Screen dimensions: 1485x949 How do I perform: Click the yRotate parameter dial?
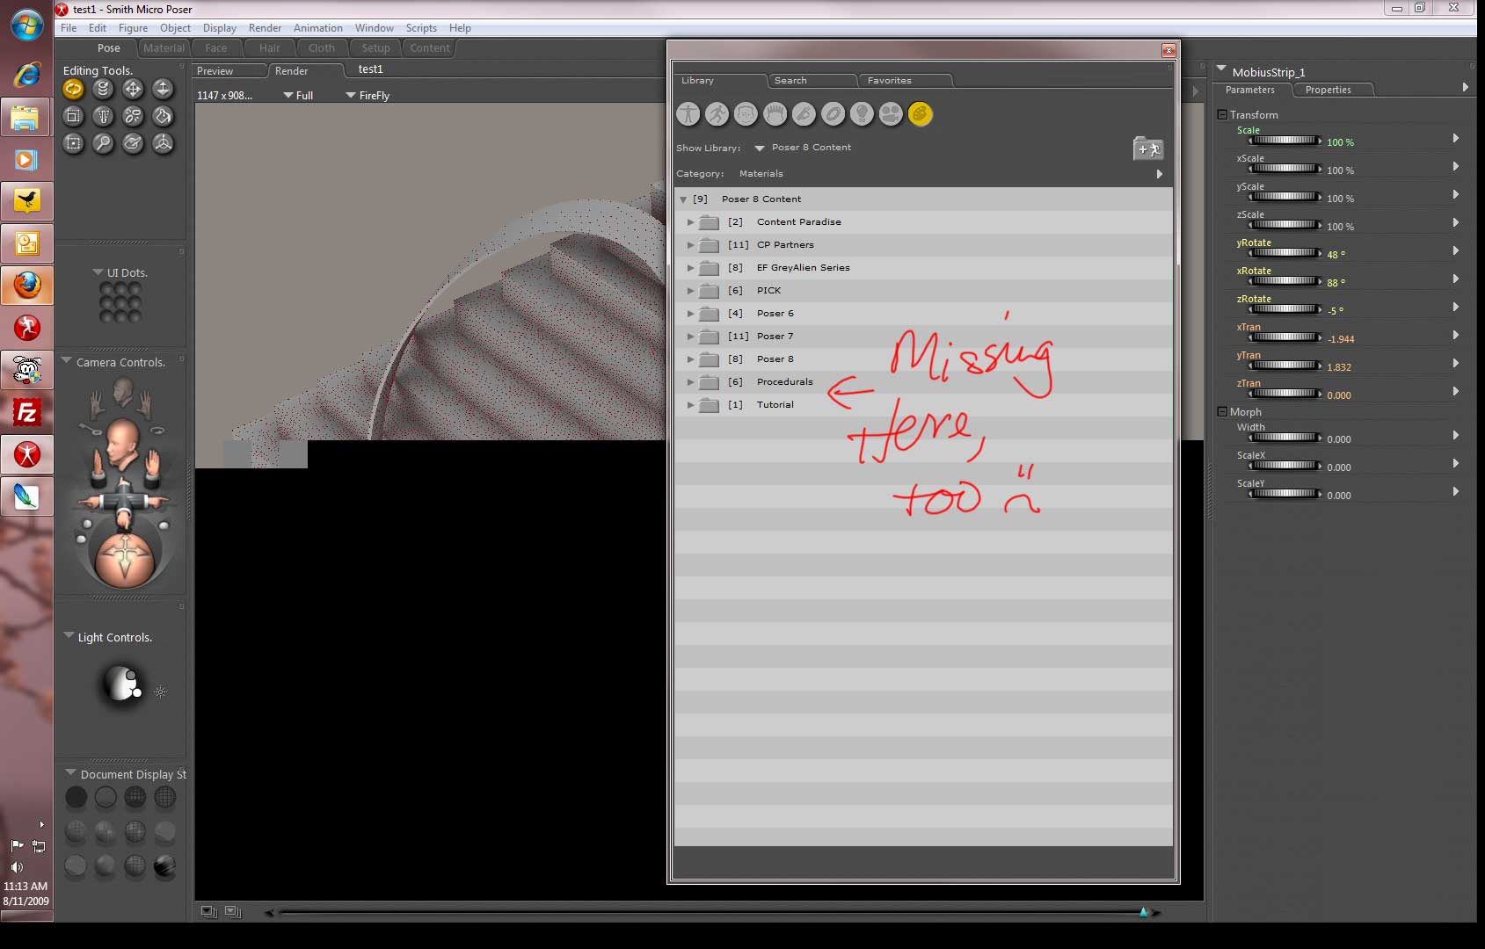coord(1285,253)
